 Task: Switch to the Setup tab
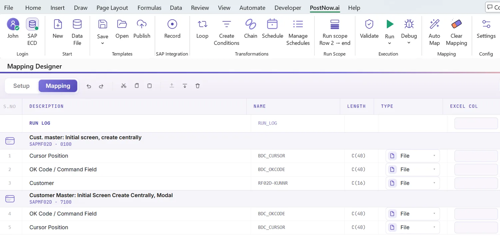coord(21,86)
